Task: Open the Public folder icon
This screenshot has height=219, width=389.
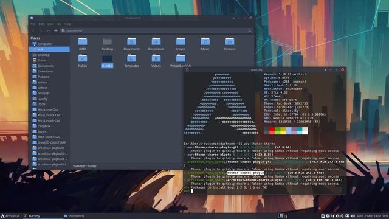Action: [83, 61]
